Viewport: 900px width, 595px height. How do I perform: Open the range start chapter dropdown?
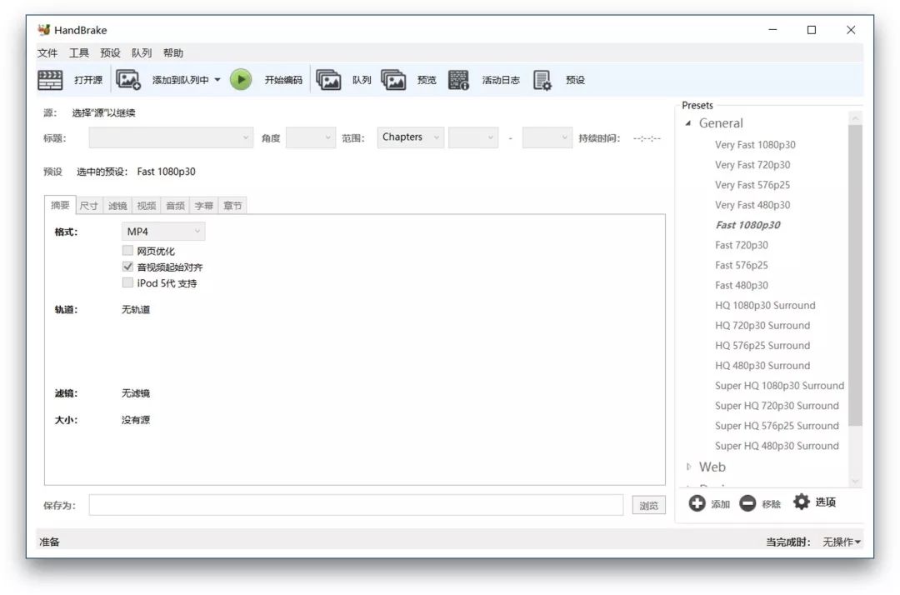coord(473,137)
